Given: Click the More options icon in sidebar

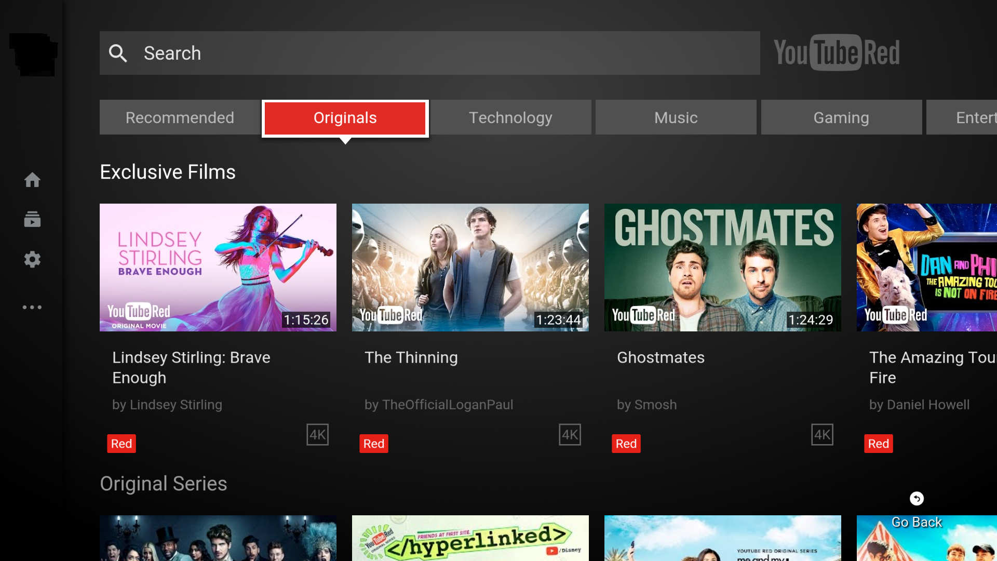Looking at the screenshot, I should (32, 306).
